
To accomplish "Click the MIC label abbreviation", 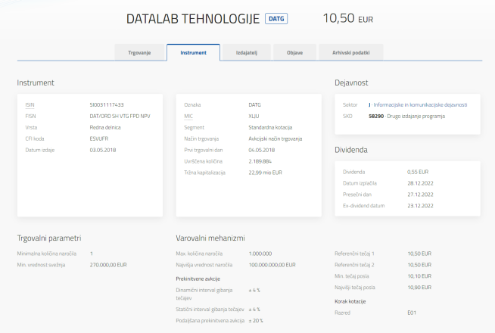I will (x=188, y=116).
